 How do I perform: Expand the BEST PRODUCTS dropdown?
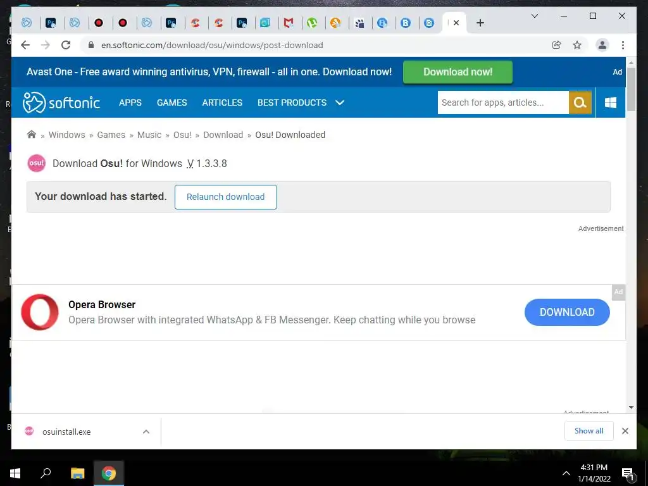pyautogui.click(x=301, y=103)
